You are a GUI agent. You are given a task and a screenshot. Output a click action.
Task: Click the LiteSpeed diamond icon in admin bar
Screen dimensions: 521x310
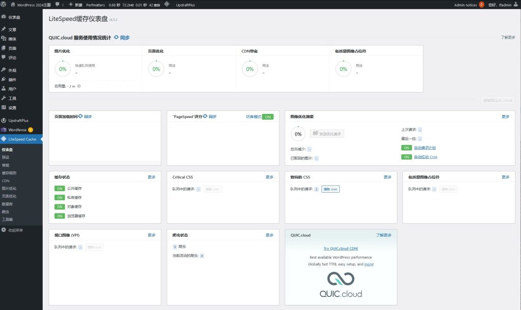[167, 5]
